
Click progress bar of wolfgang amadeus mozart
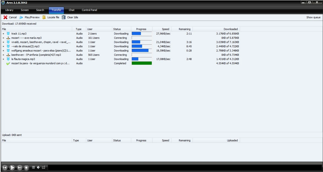click(142, 51)
